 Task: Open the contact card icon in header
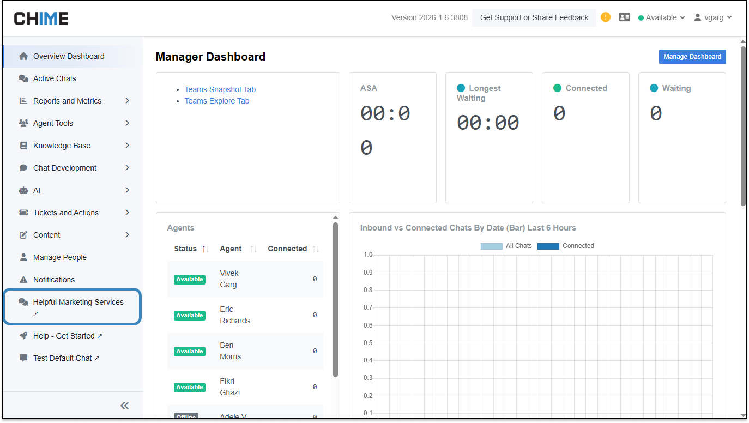pos(624,17)
